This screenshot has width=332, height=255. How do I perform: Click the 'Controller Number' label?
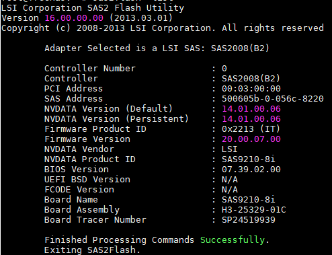coord(90,69)
